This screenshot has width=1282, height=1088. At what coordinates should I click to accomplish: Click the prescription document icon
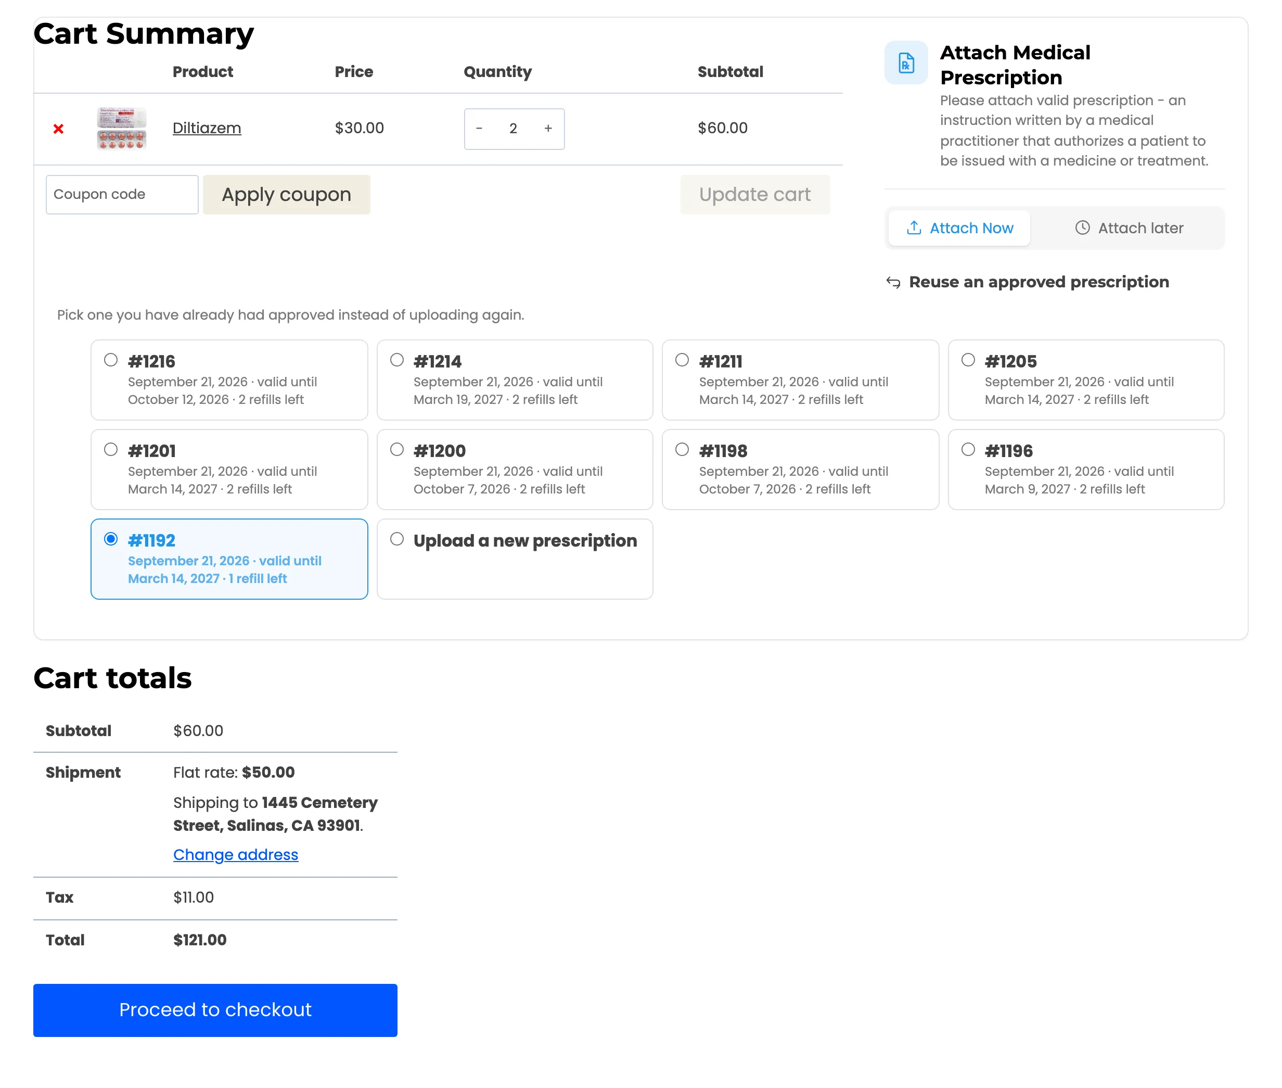tap(906, 63)
